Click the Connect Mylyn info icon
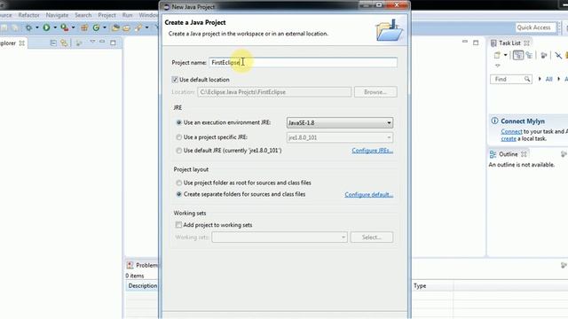This screenshot has height=319, width=568. pyautogui.click(x=494, y=121)
